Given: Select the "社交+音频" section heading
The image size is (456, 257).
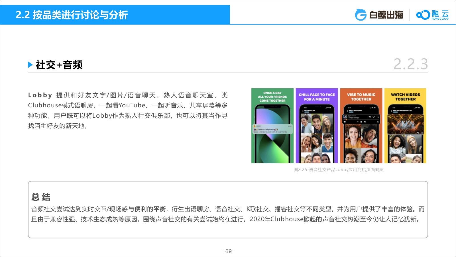Looking at the screenshot, I should (x=59, y=65).
